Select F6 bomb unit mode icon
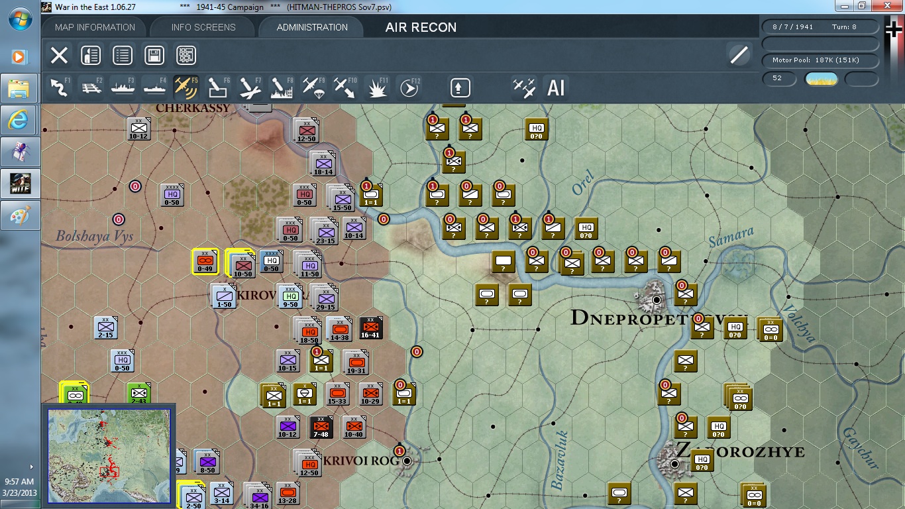 tap(218, 87)
